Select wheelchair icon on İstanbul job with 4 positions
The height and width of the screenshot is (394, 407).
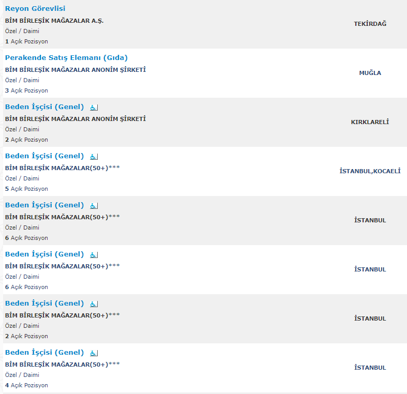94,353
